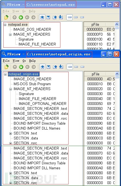
Task: Select IMAGE_DOS_HEADER in the notepad.exe tree
Action: tap(32, 29)
